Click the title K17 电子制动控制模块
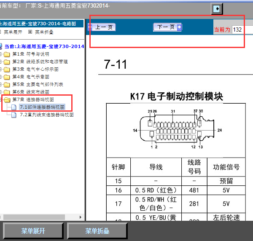Viewport: 253px width, 241px height. (x=176, y=96)
